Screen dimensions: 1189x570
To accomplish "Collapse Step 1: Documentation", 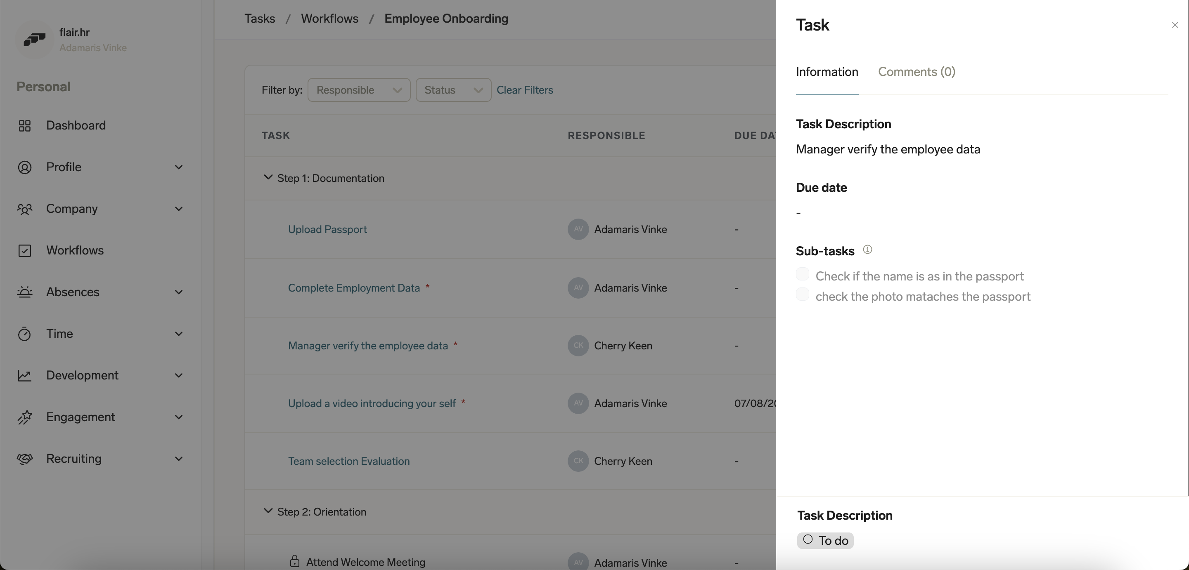I will (x=268, y=177).
